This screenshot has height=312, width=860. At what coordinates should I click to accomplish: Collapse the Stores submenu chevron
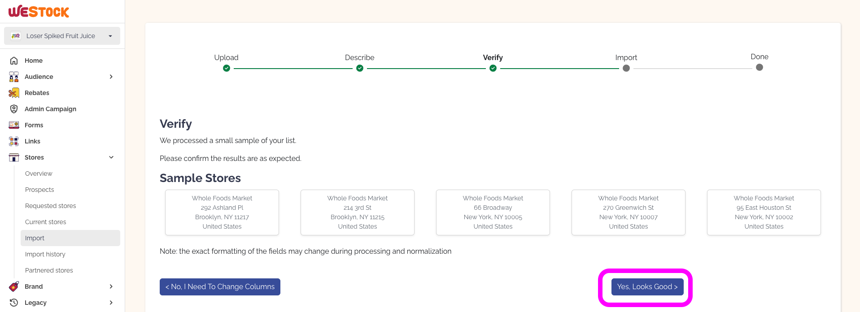(x=111, y=157)
